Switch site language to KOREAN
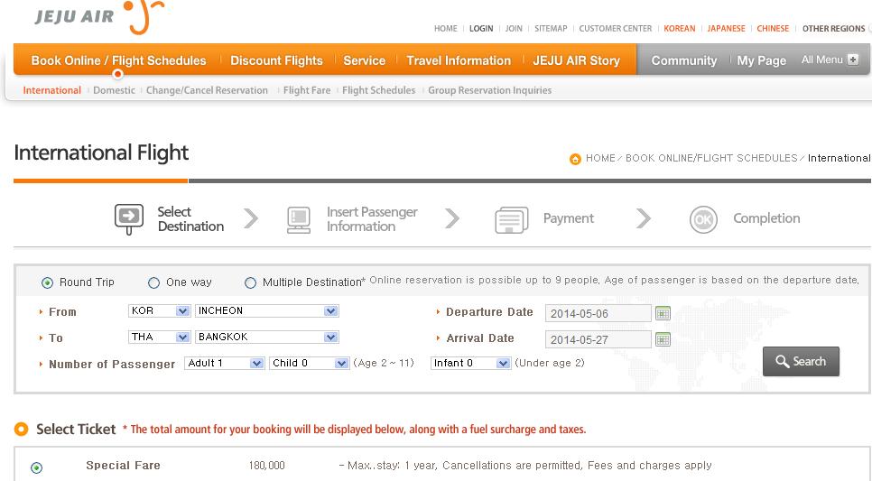This screenshot has width=872, height=481. pyautogui.click(x=679, y=28)
